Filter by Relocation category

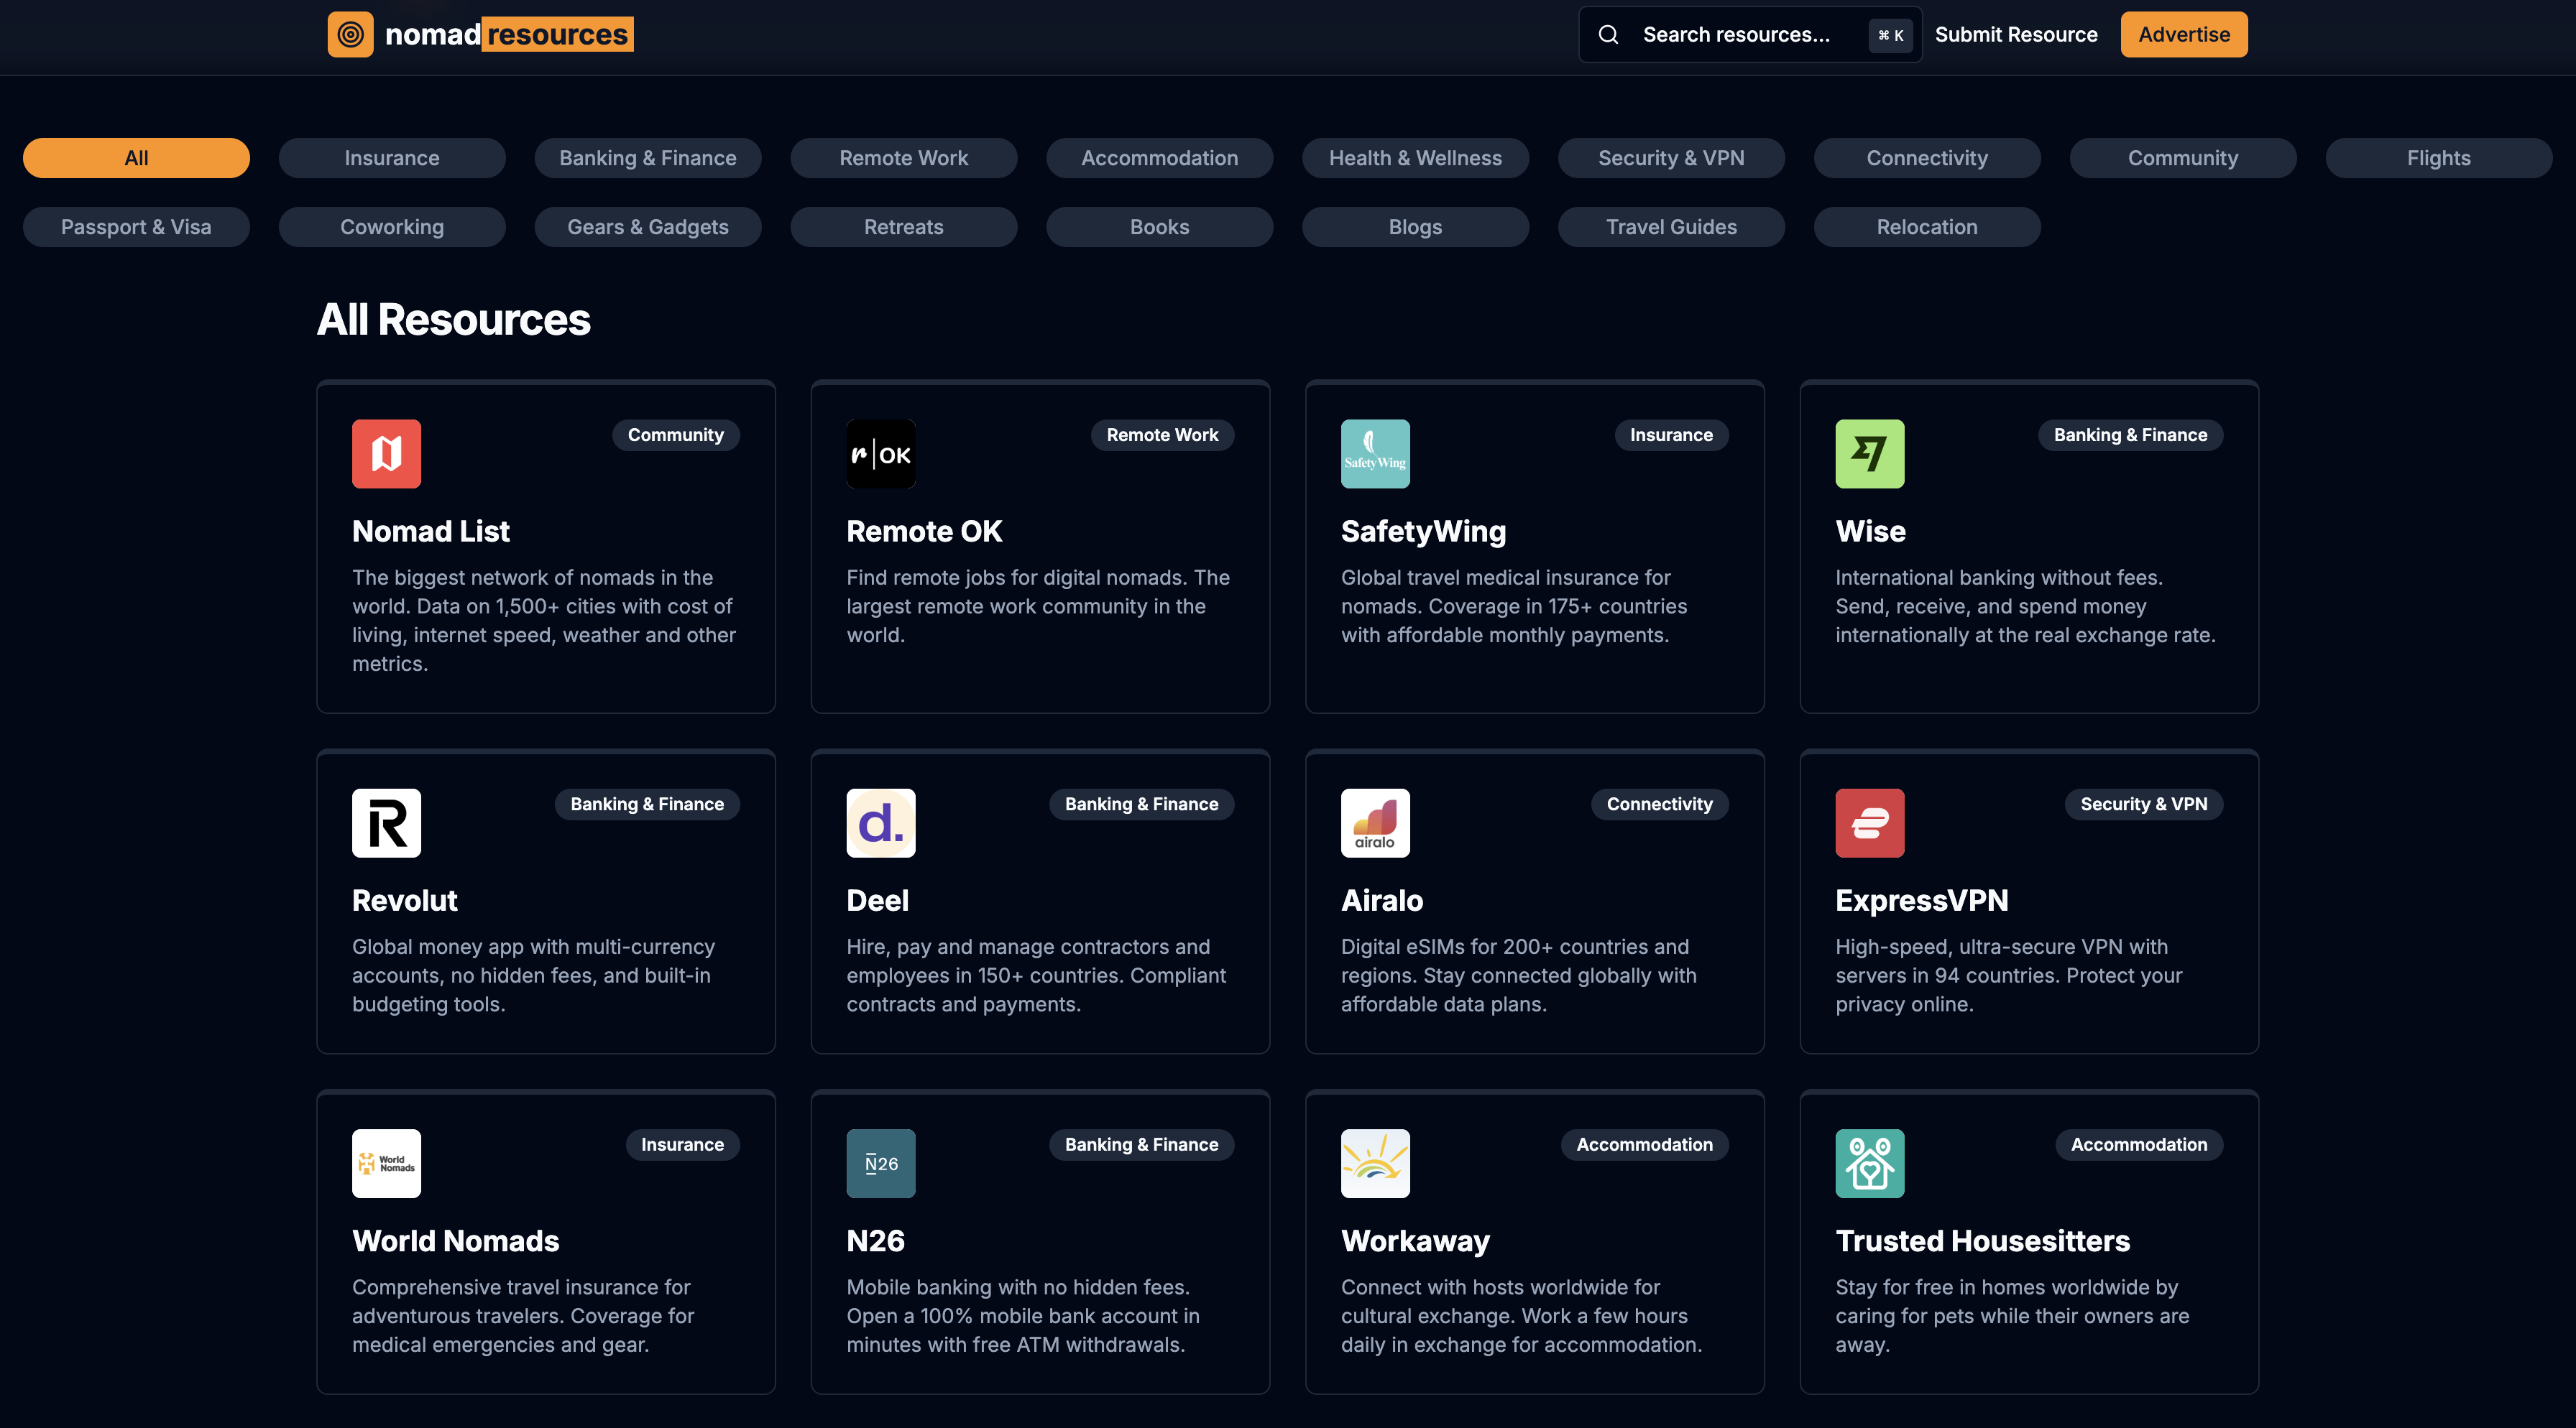[1927, 227]
